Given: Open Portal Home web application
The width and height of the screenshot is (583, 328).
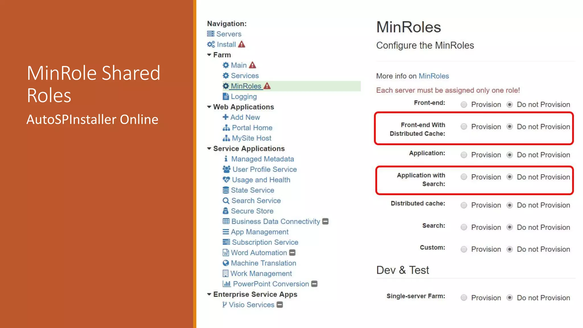Looking at the screenshot, I should point(252,128).
